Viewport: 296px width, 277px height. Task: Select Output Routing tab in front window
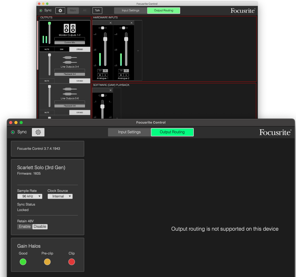click(x=172, y=132)
